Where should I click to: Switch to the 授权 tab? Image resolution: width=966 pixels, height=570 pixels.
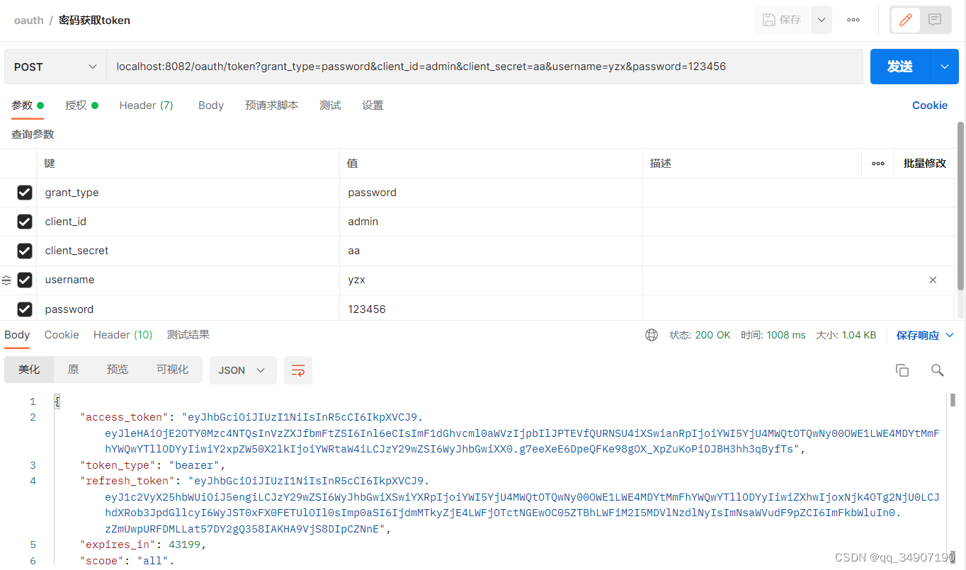pyautogui.click(x=76, y=105)
